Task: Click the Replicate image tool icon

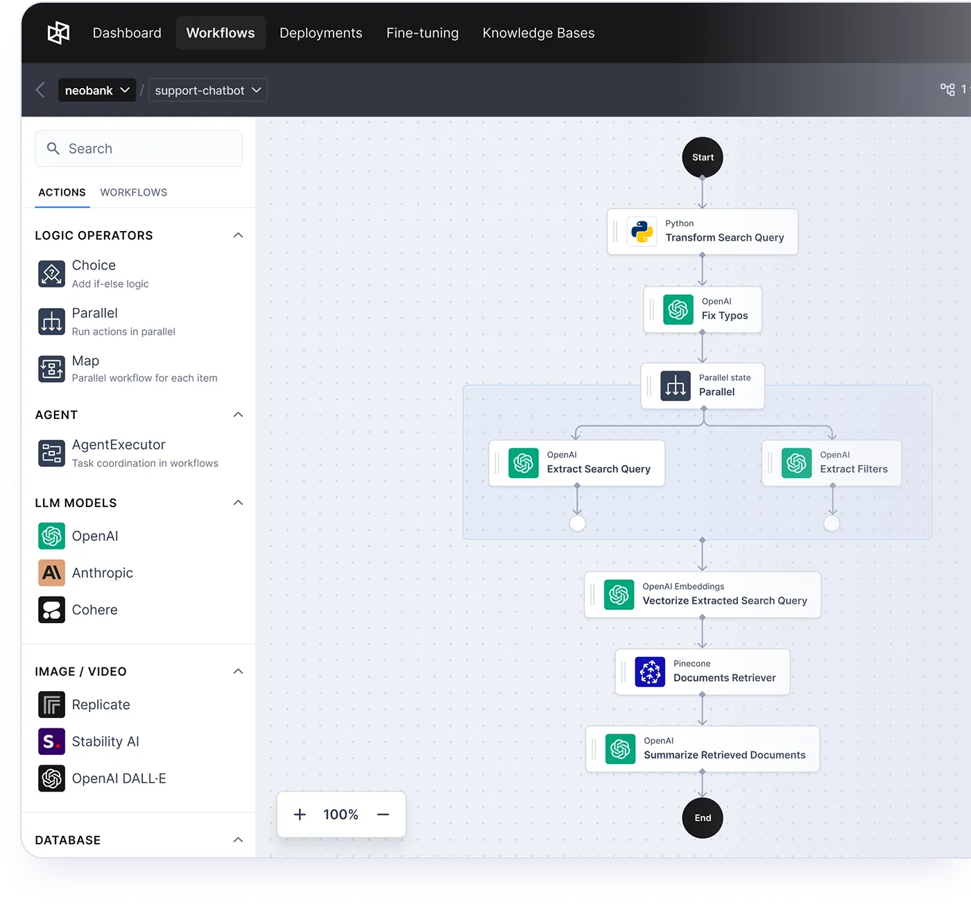Action: click(51, 704)
